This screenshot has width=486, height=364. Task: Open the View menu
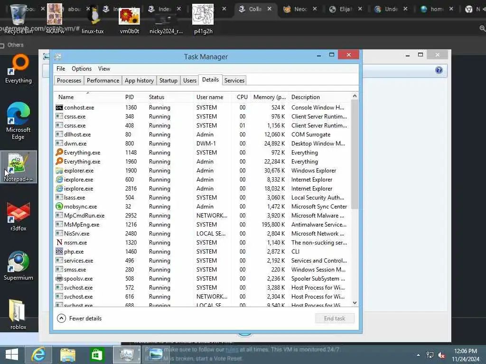coord(104,69)
